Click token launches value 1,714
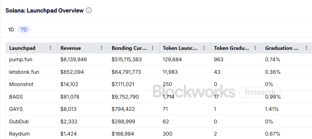The height and width of the screenshot is (139, 312). click(169, 97)
